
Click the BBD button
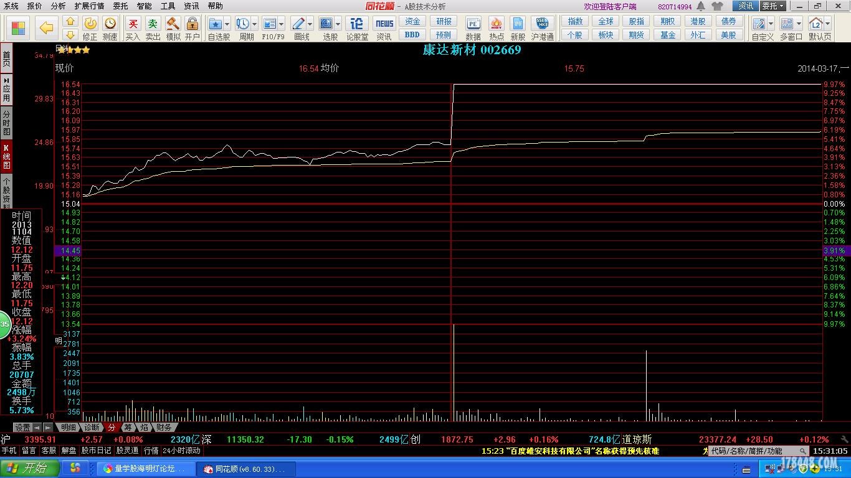pyautogui.click(x=412, y=35)
